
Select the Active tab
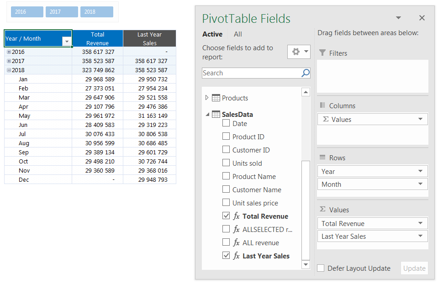[x=212, y=34]
